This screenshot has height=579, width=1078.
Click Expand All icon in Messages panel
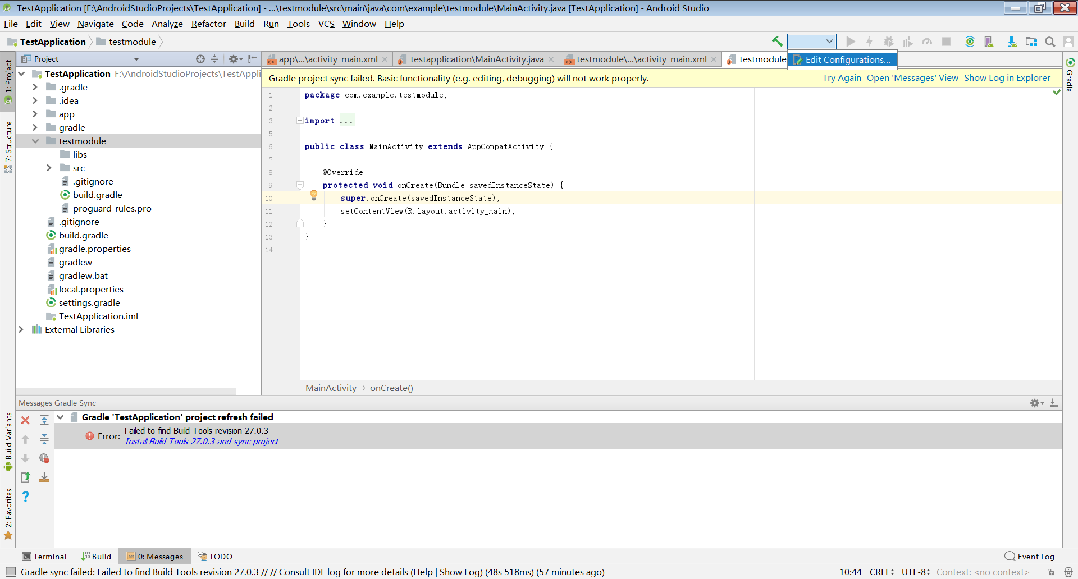click(x=44, y=420)
